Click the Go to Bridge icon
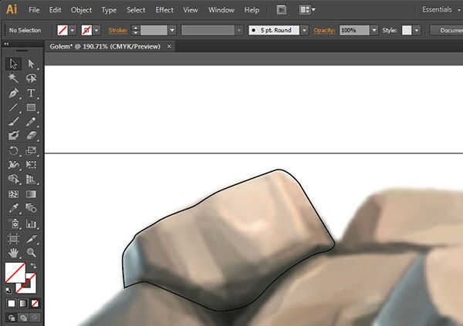 [x=282, y=10]
